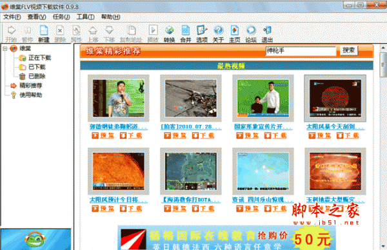Open 选项 (options) from the toolbar
Image resolution: width=387 pixels, height=250 pixels.
pos(202,34)
